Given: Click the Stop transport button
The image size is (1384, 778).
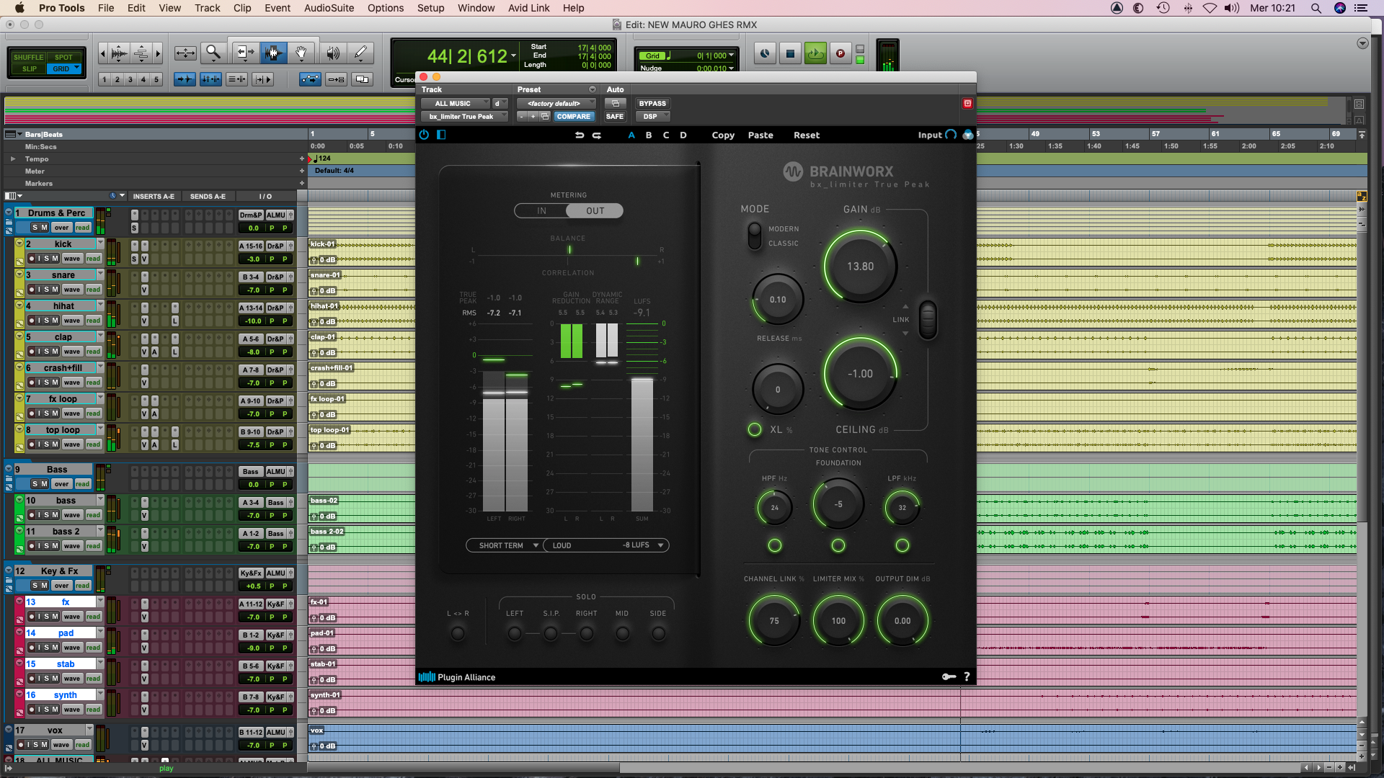Looking at the screenshot, I should coord(790,53).
